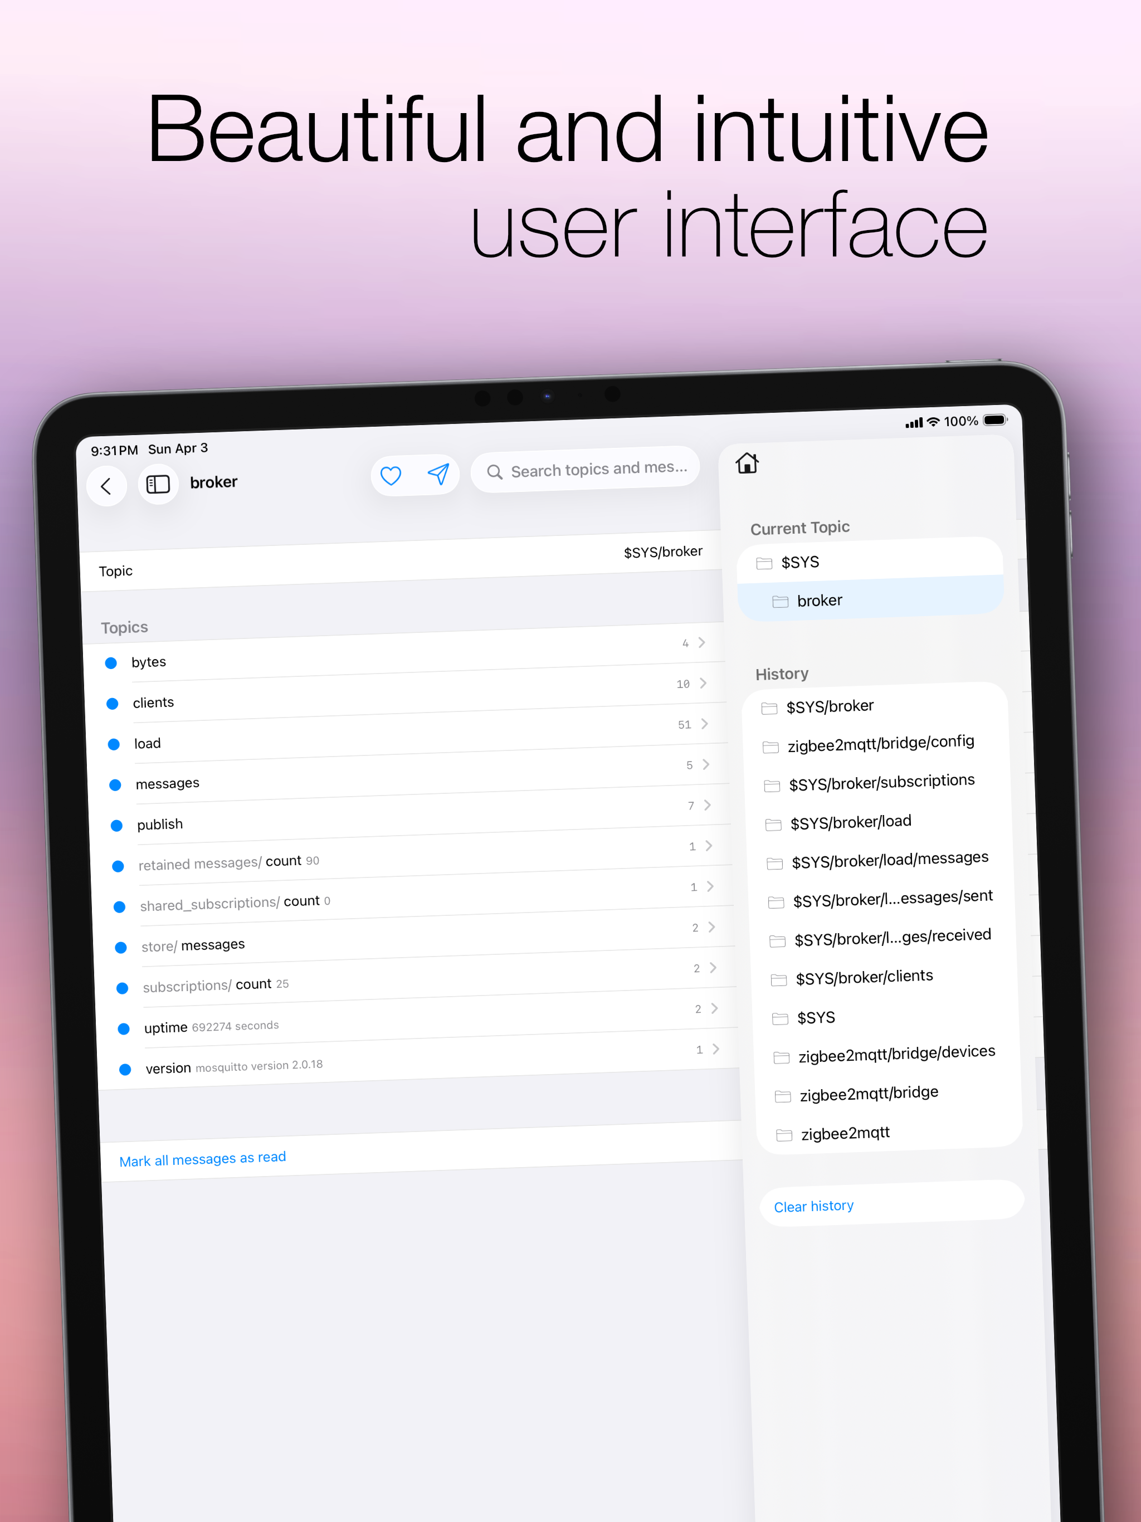Open history entry ending in essages/sent
This screenshot has height=1522, width=1141.
tap(882, 898)
